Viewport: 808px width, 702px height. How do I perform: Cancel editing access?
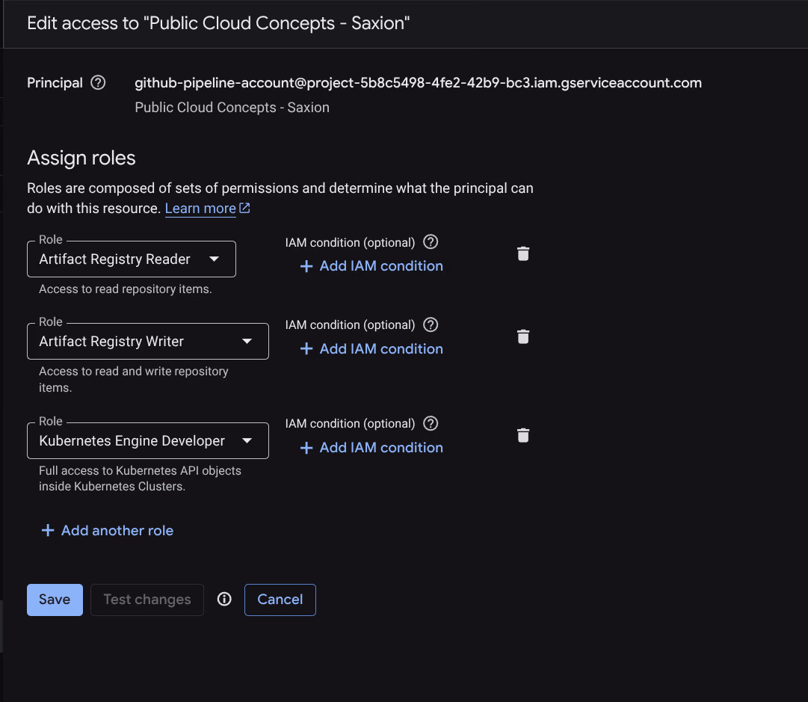click(x=280, y=599)
